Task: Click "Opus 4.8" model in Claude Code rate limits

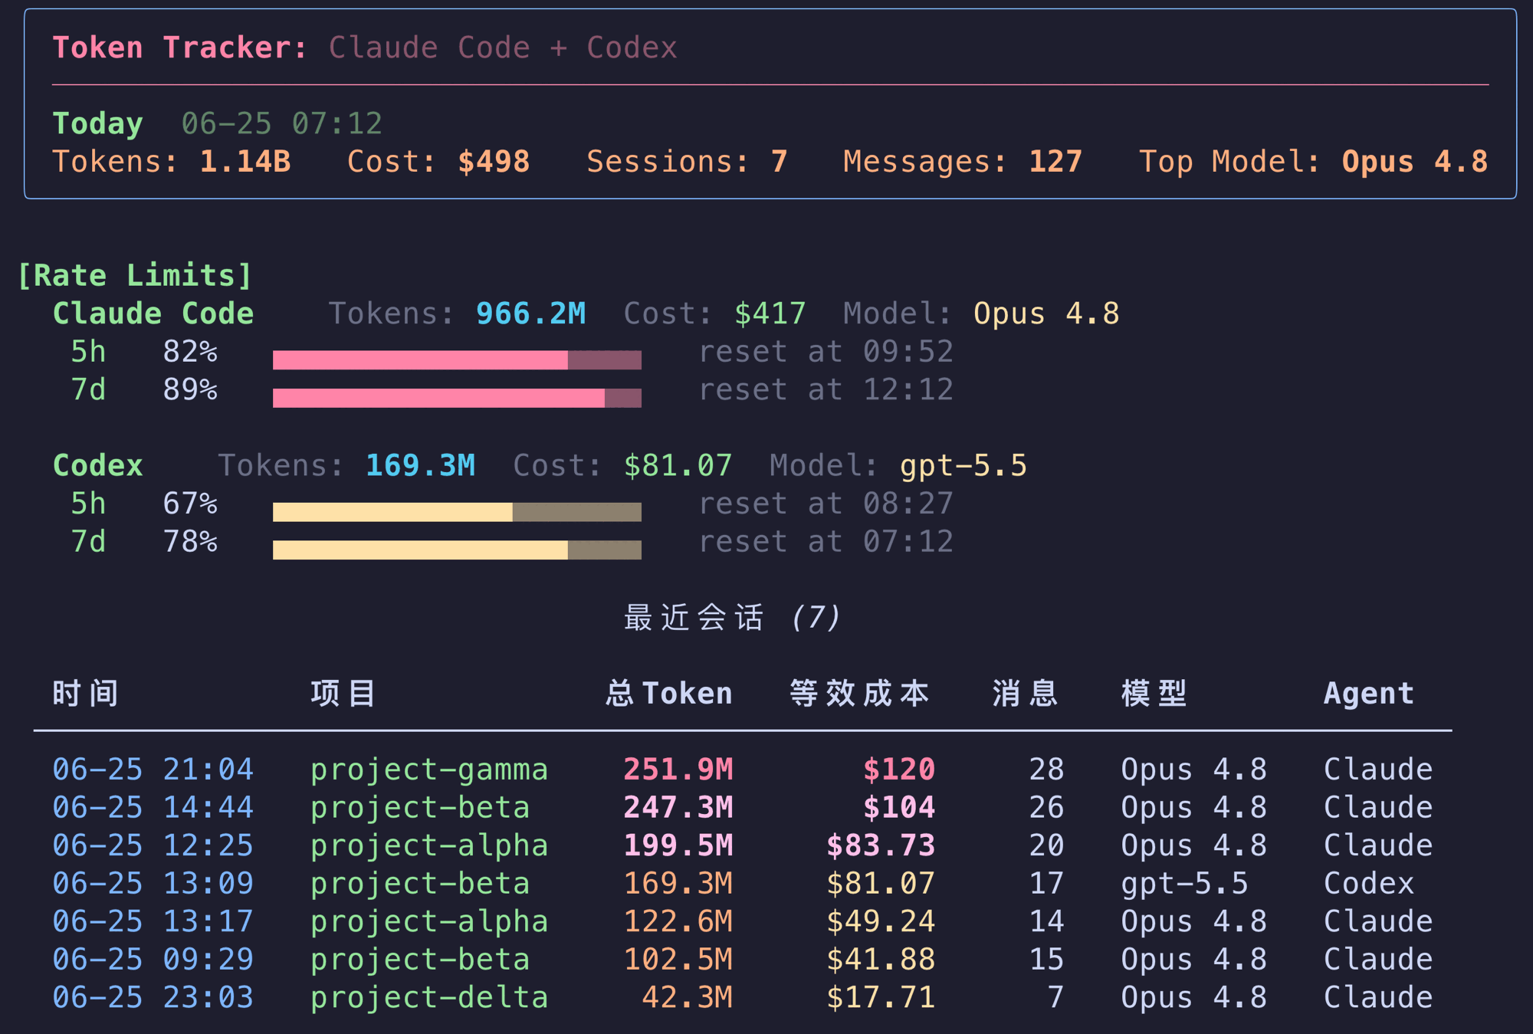Action: click(1046, 313)
